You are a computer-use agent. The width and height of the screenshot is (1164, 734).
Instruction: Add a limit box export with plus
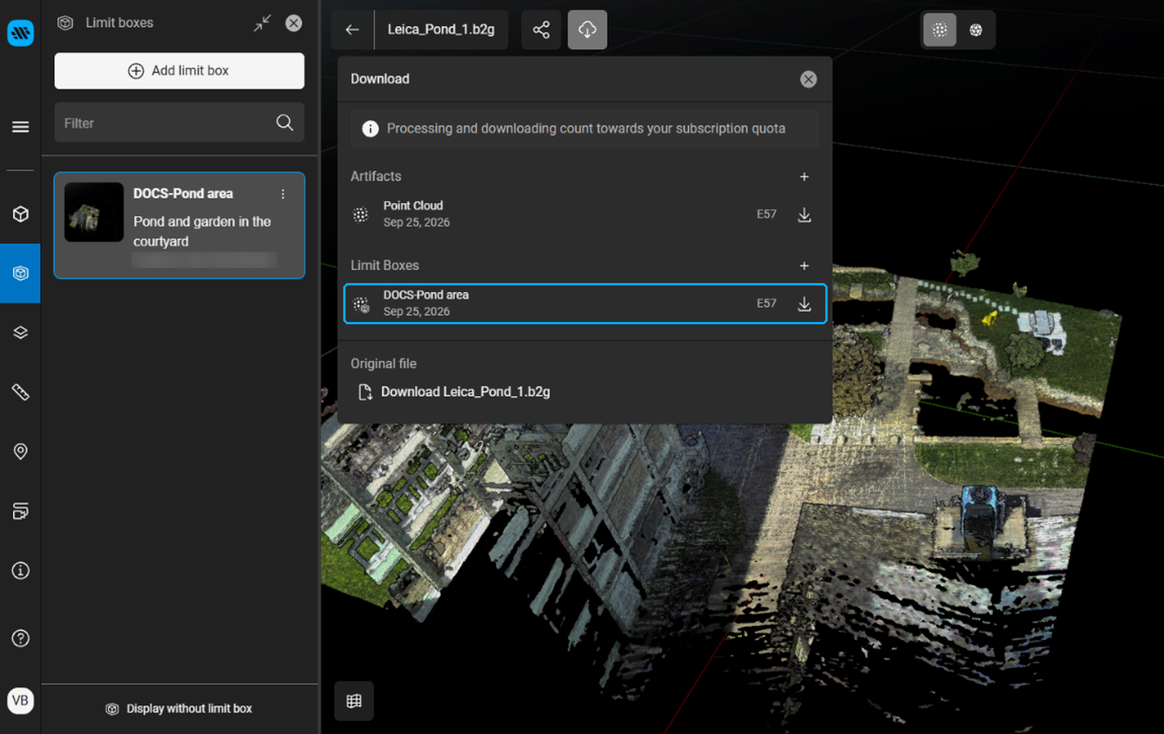click(804, 266)
